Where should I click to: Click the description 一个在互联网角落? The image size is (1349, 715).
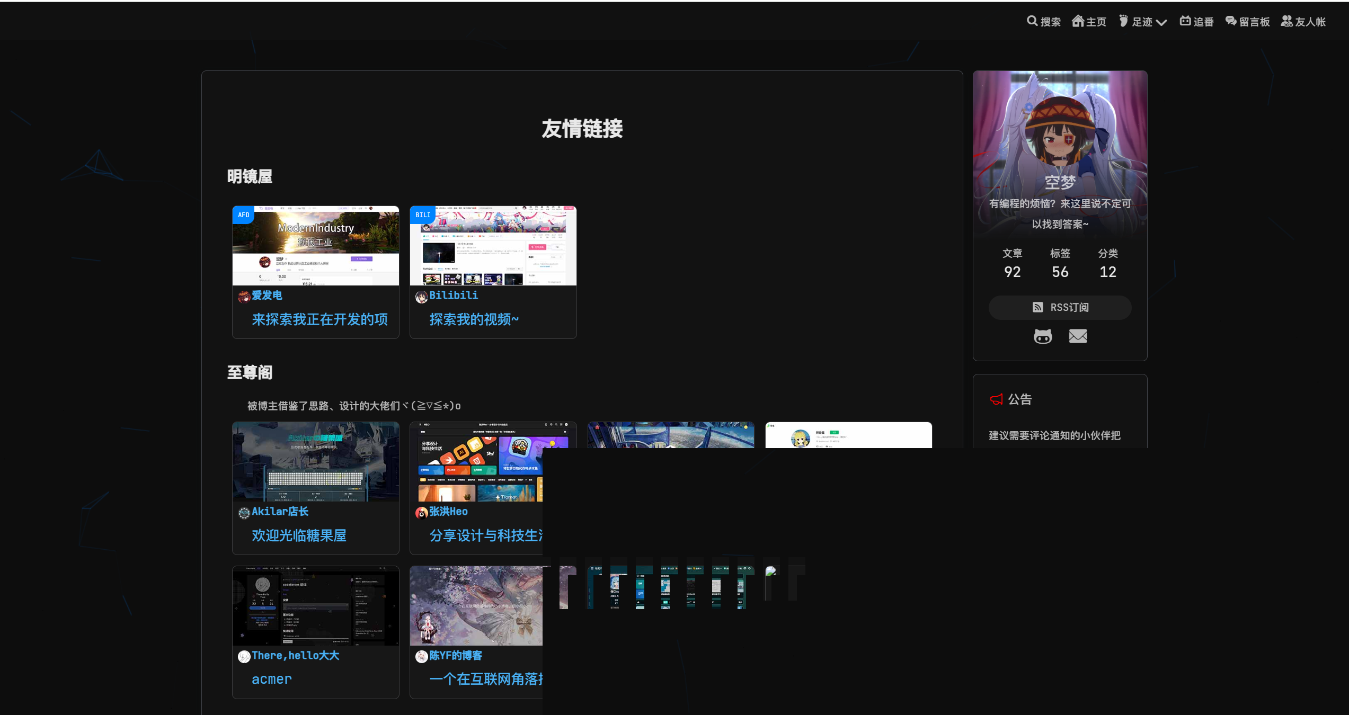tap(486, 680)
